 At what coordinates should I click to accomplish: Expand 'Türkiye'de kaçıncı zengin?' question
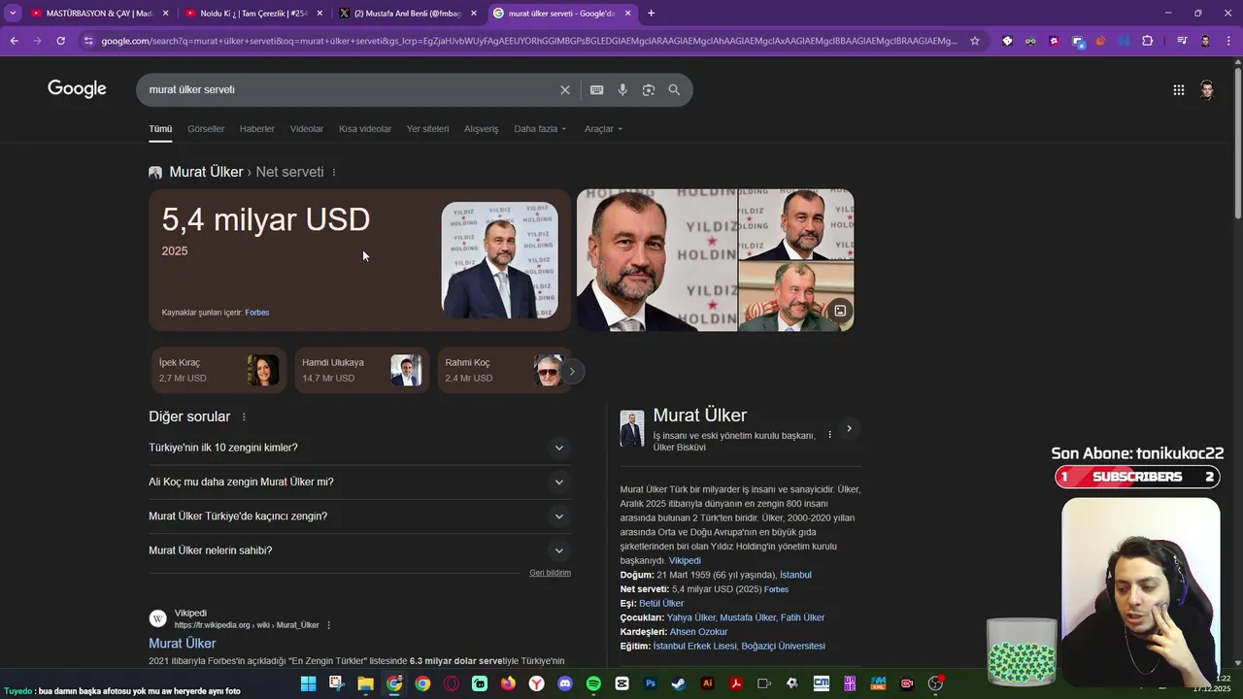coord(359,516)
